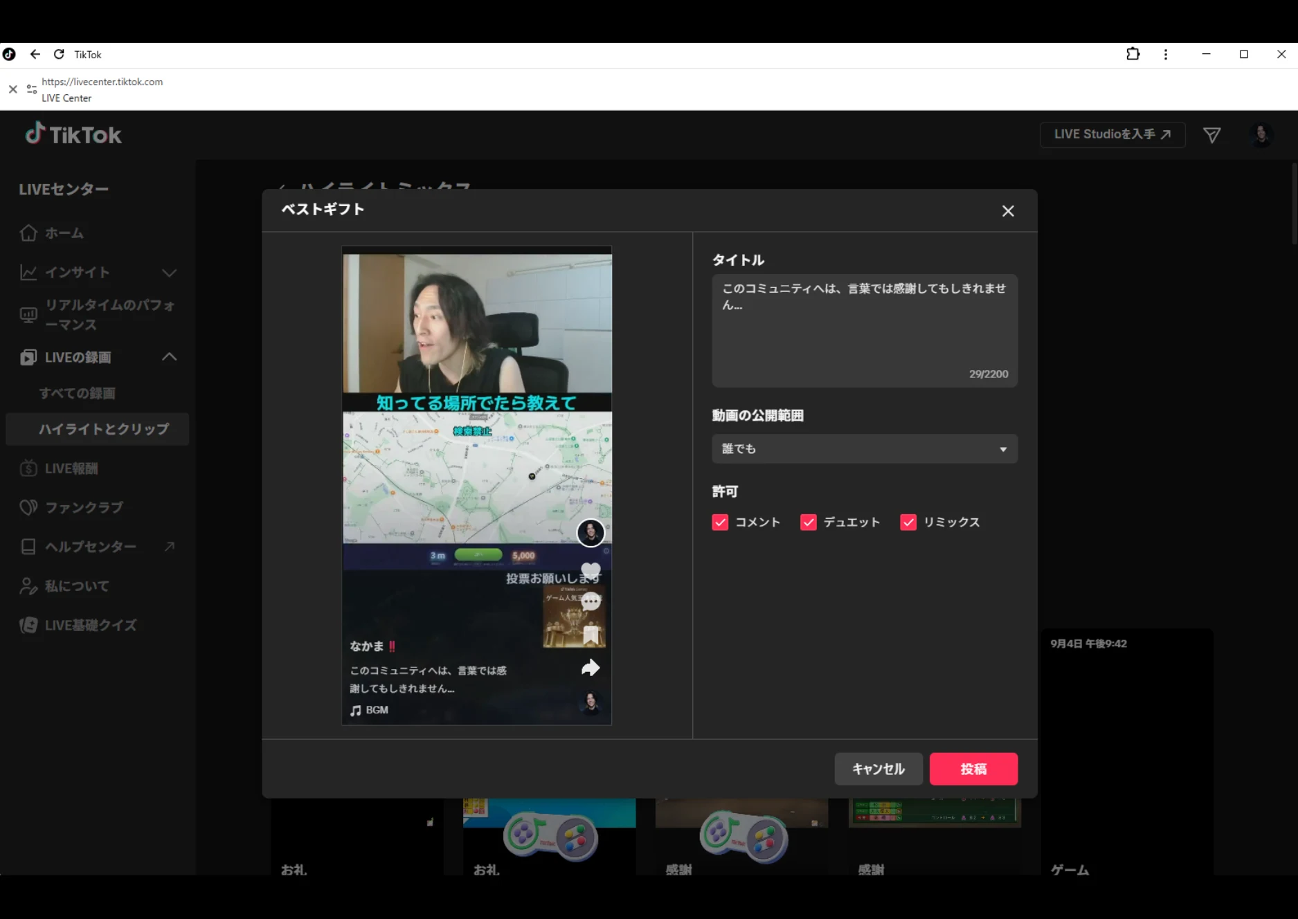
Task: Open ヘルプセンター external link
Action: tap(97, 547)
